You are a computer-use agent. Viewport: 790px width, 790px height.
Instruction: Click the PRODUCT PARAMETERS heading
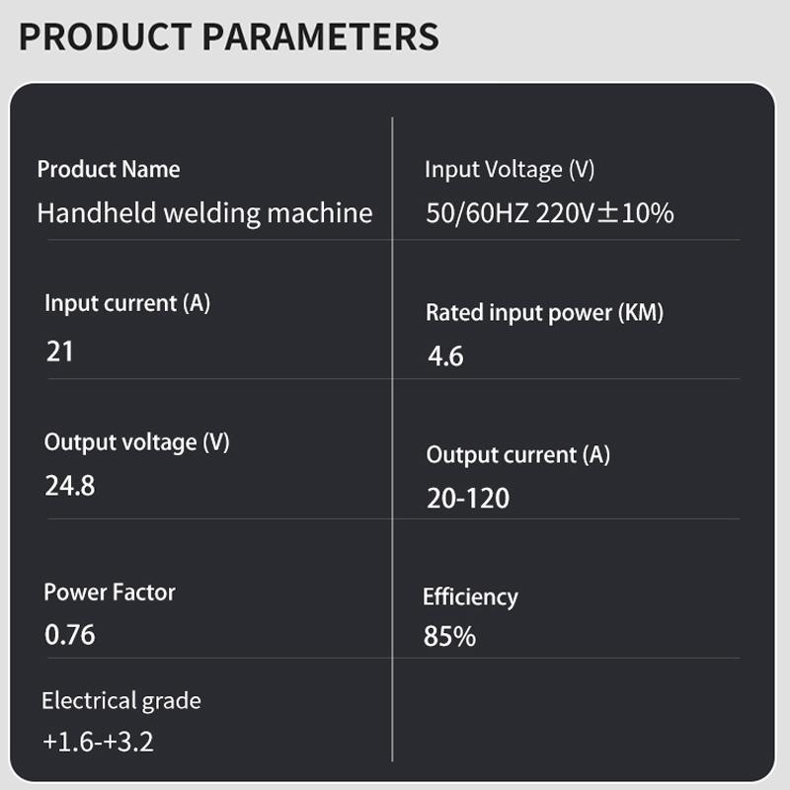click(228, 37)
